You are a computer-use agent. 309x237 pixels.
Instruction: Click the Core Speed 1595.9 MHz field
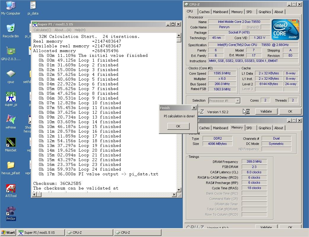pos(222,73)
